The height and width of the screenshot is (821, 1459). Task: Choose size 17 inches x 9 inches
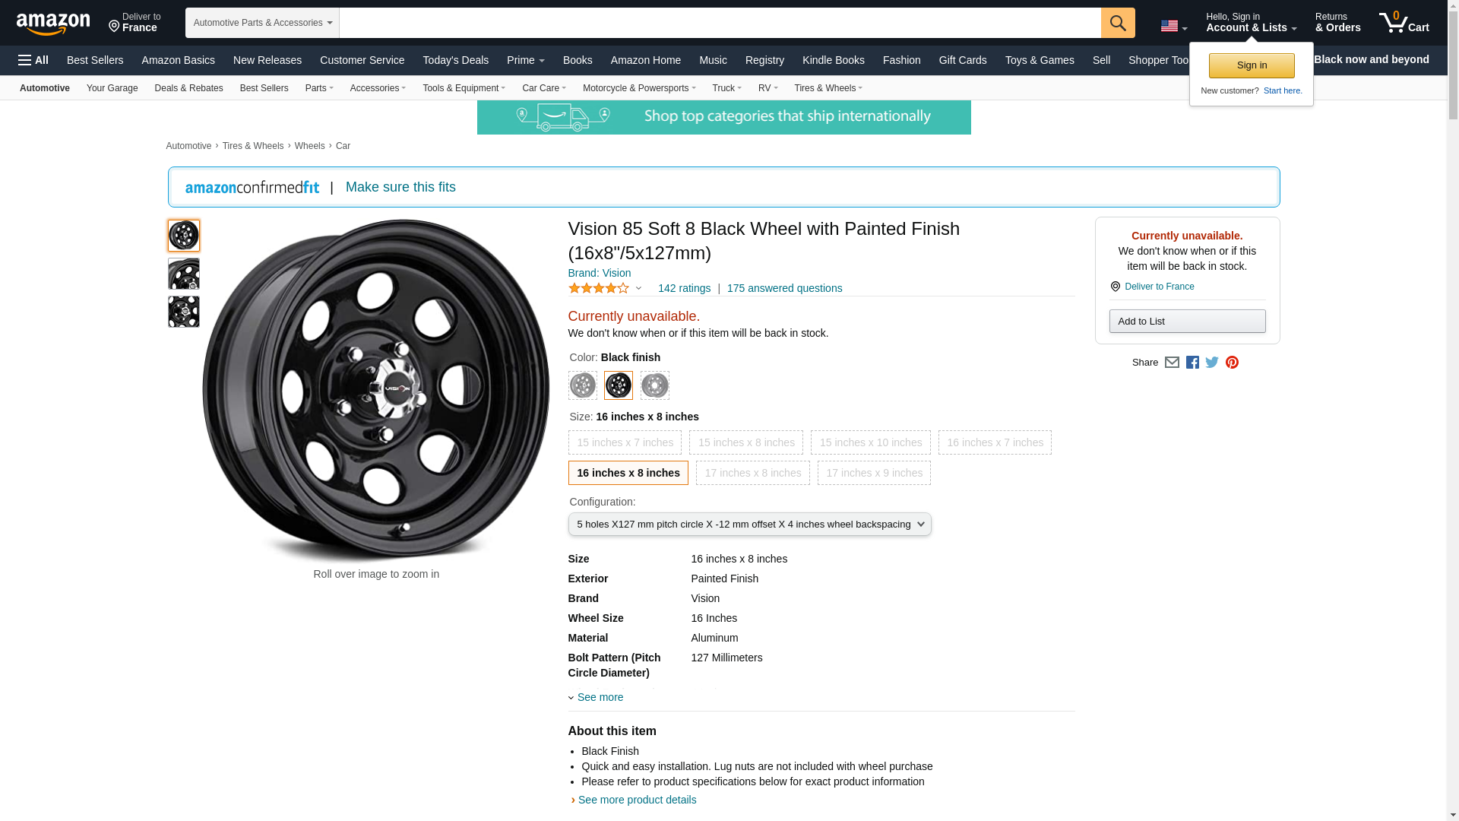[x=874, y=473]
